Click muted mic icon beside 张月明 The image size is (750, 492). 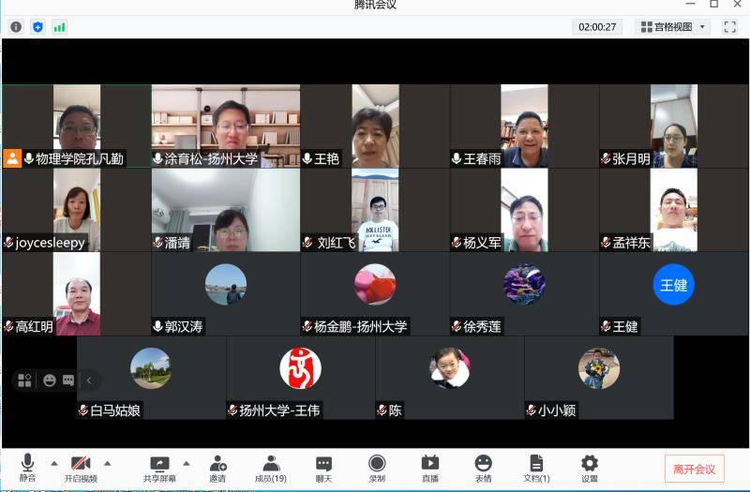(606, 158)
